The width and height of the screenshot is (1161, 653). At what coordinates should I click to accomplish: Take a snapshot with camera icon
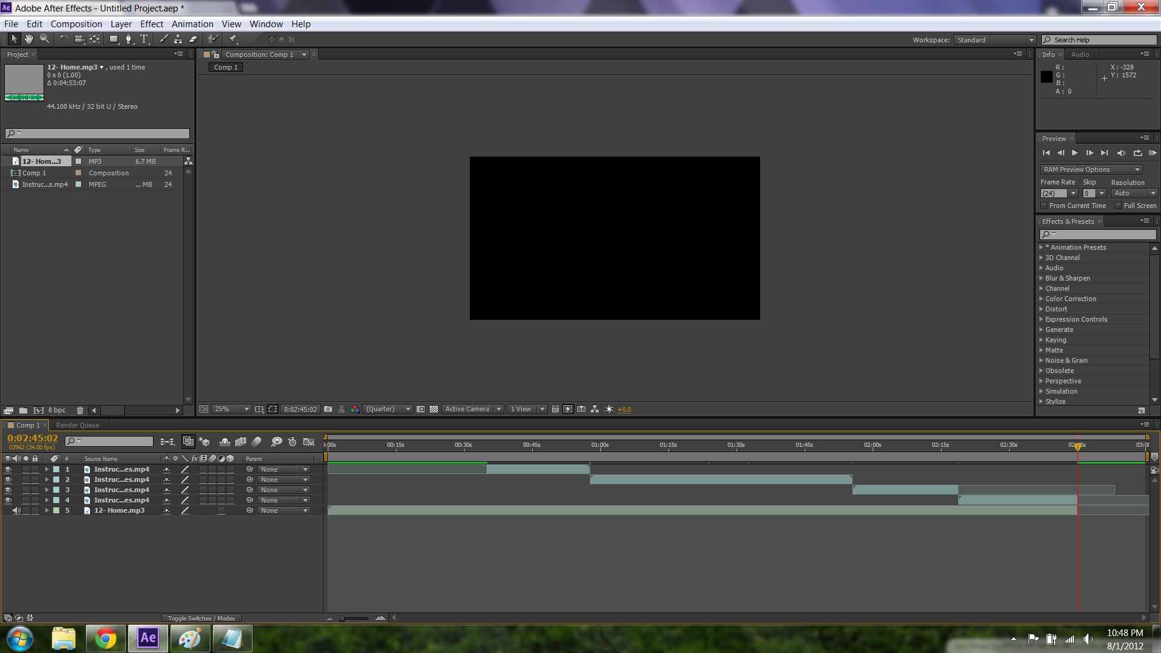(x=328, y=409)
